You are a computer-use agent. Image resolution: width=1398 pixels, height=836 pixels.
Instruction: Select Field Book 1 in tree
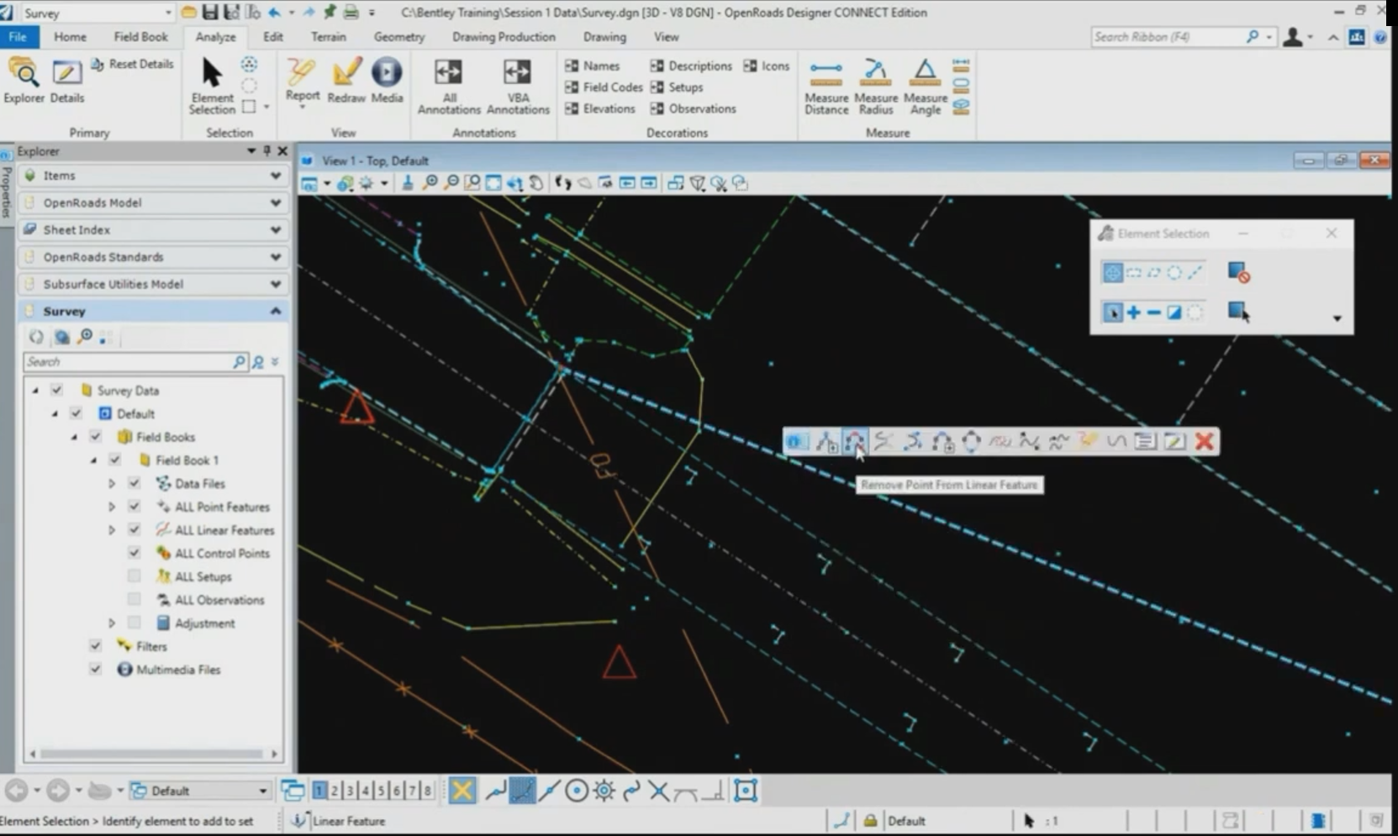pyautogui.click(x=187, y=460)
